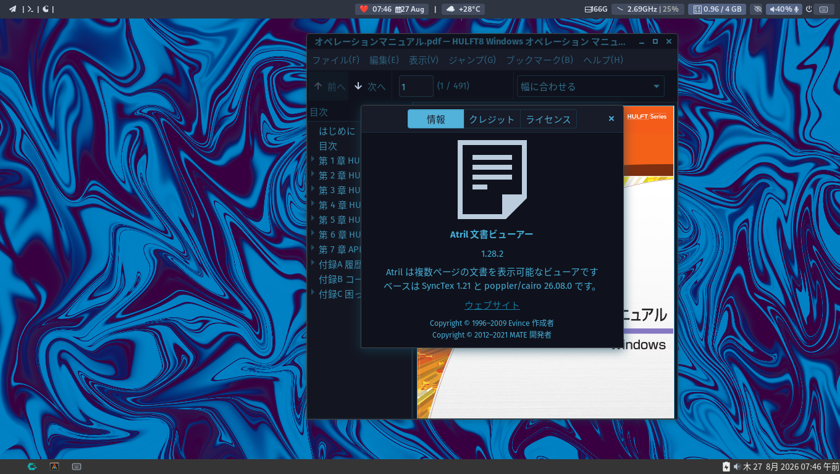Image resolution: width=840 pixels, height=474 pixels.
Task: Go to previous page with 前へ
Action: (x=329, y=86)
